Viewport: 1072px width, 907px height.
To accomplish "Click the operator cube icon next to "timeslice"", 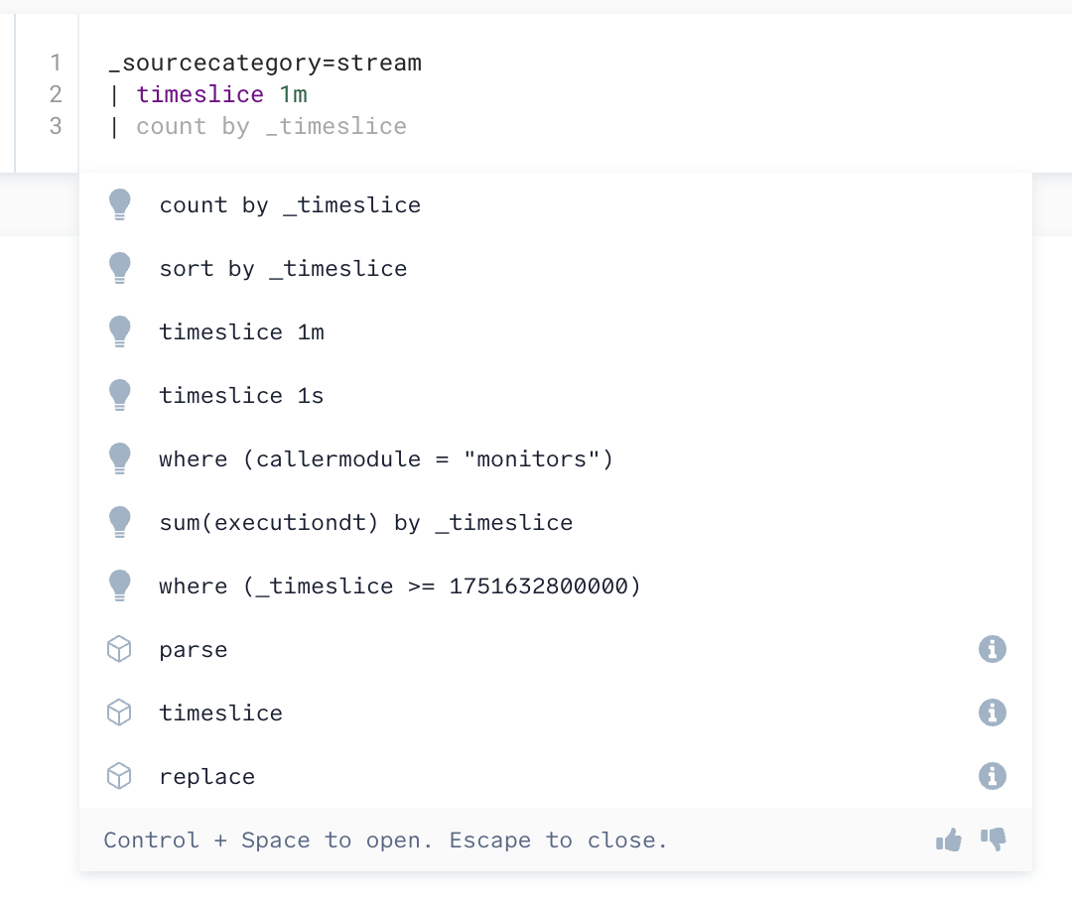I will (119, 713).
